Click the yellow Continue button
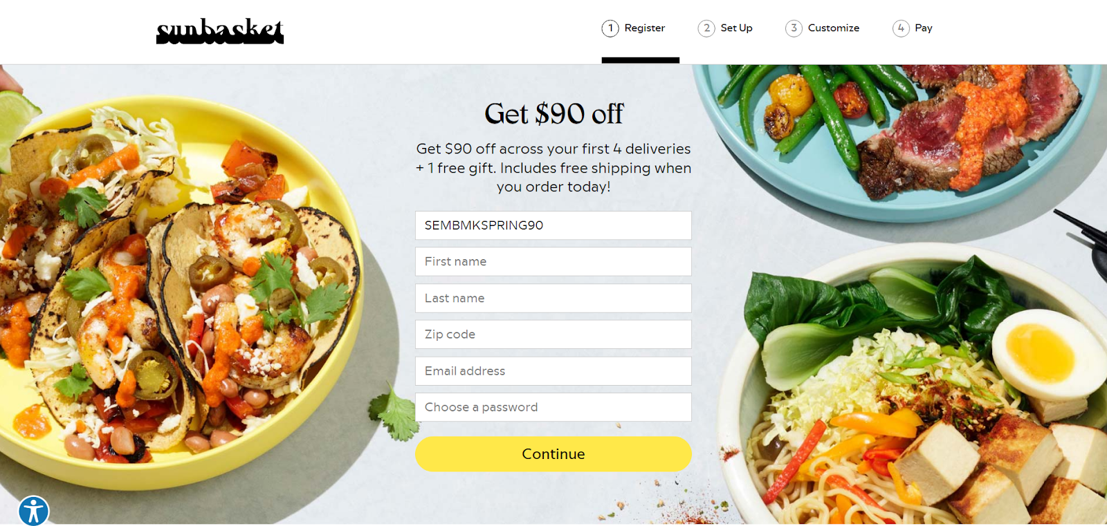Image resolution: width=1107 pixels, height=526 pixels. coord(553,454)
